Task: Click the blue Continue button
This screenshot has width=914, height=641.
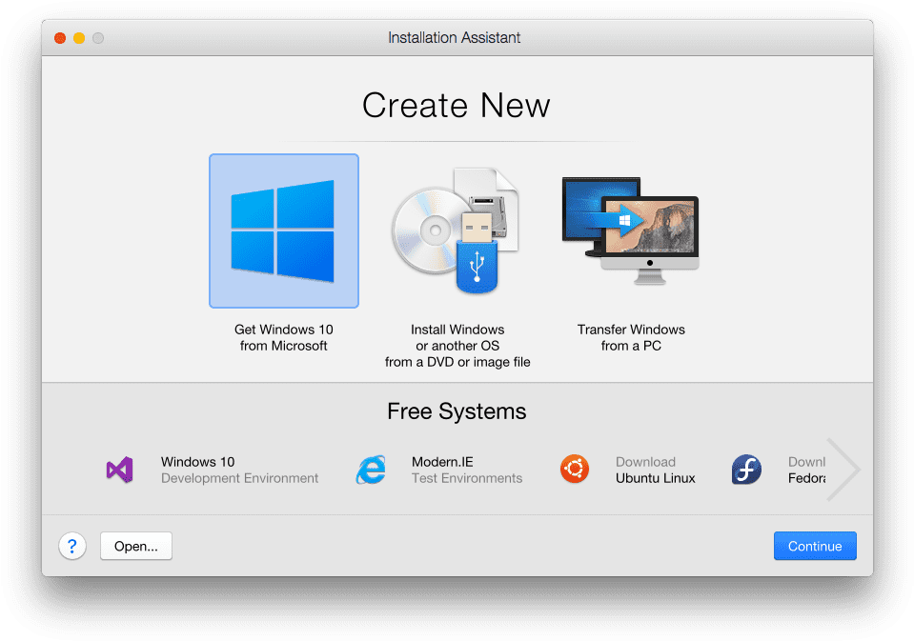Action: (x=815, y=546)
